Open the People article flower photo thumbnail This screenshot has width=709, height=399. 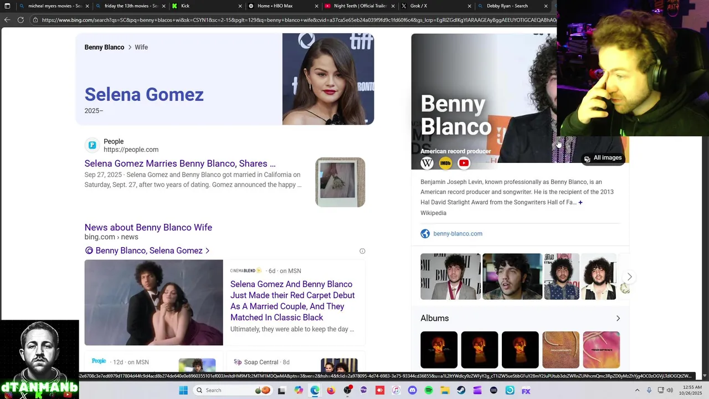coord(340,182)
